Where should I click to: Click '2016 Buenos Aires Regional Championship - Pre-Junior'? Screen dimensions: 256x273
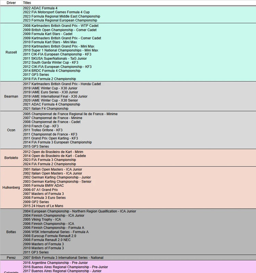tap(65, 267)
